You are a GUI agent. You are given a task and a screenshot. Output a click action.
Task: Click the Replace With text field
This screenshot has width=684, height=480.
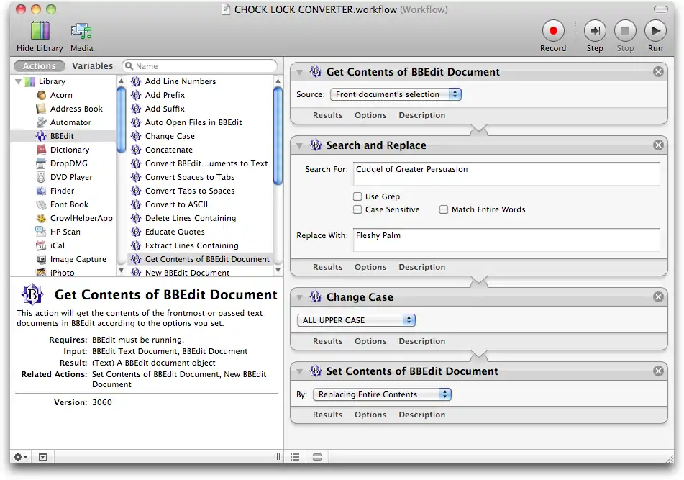[506, 240]
